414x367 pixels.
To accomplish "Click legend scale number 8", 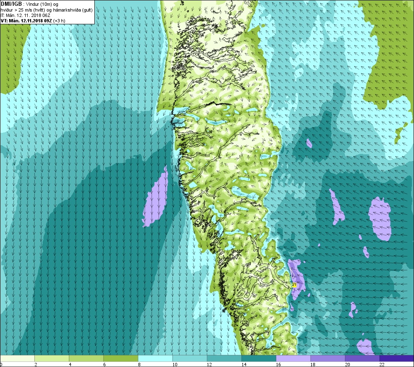I will click(139, 365).
